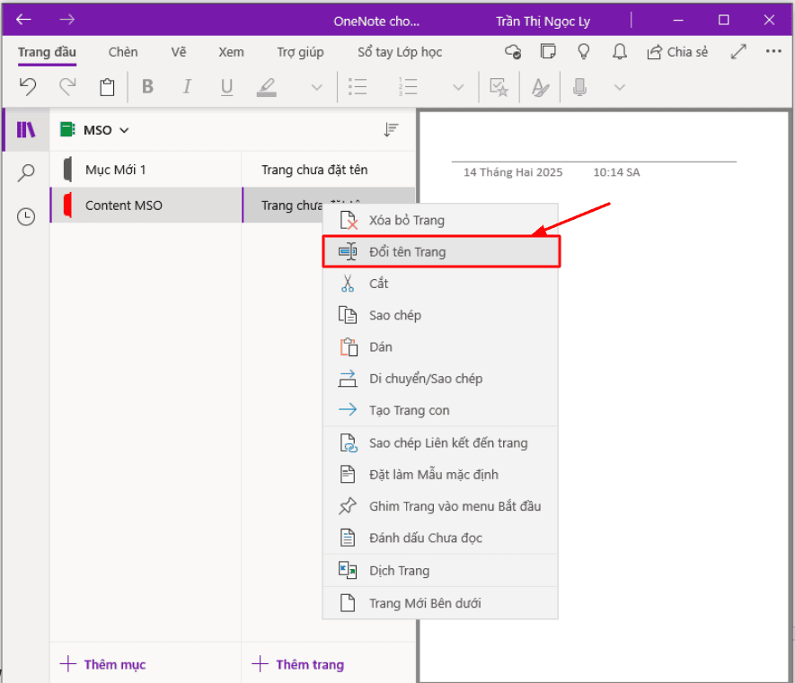
Task: Choose Ghim Trang vào menu Bắt đầu
Action: coord(440,506)
